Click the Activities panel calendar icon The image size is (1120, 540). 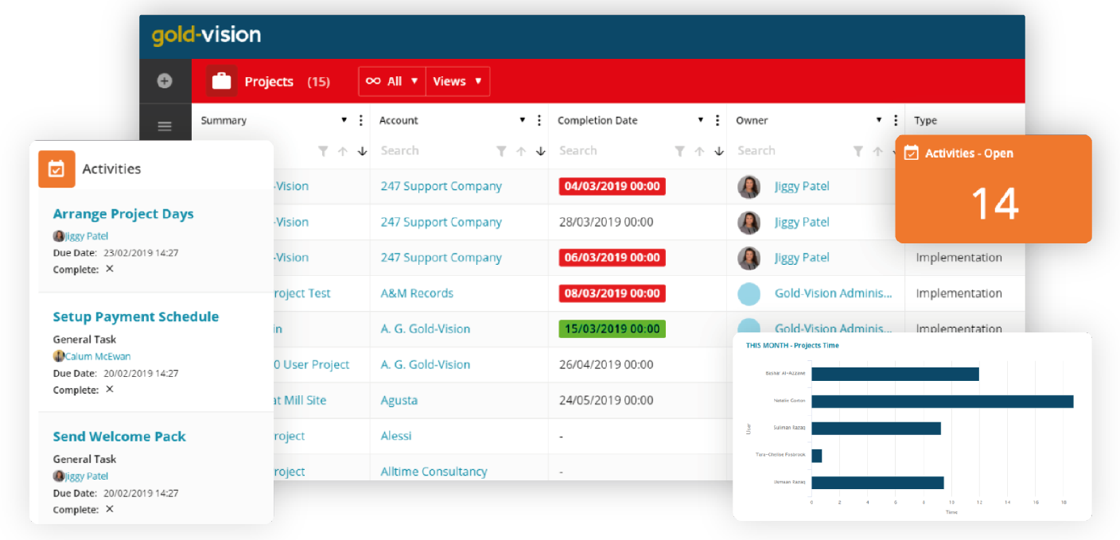pos(56,169)
